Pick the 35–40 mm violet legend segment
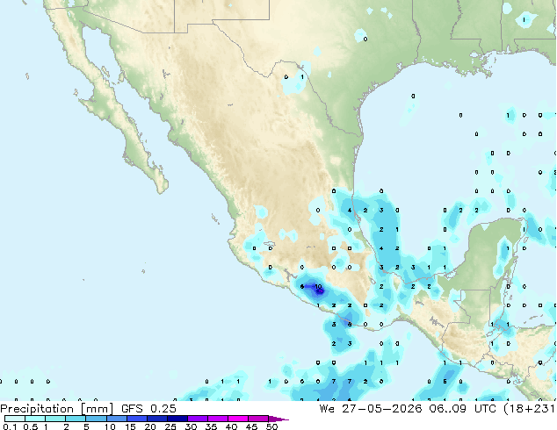This screenshot has width=557, height=430. pyautogui.click(x=217, y=419)
